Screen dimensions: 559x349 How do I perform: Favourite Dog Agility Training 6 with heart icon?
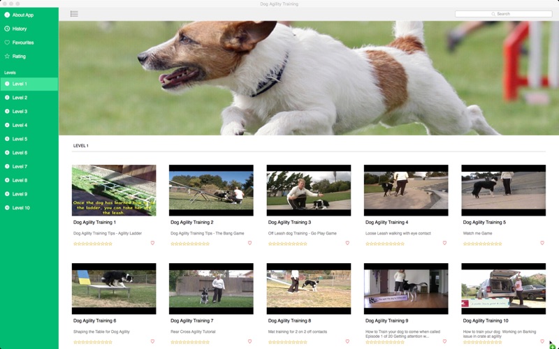click(152, 341)
